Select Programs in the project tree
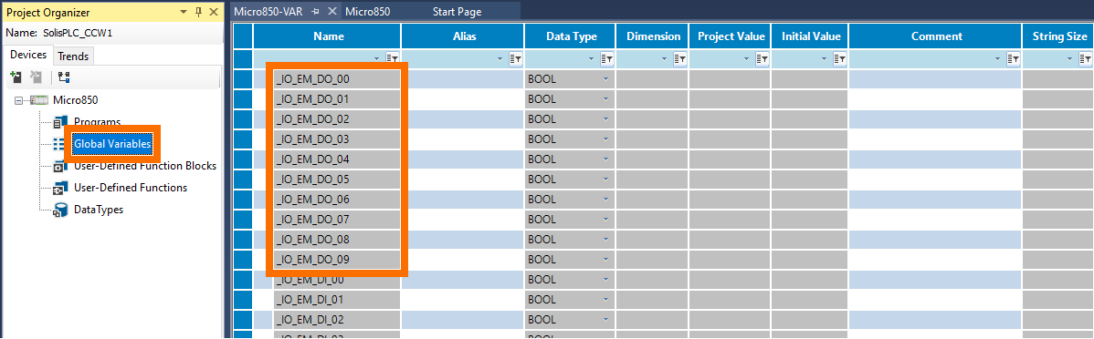Viewport: 1094px width, 339px height. click(97, 122)
